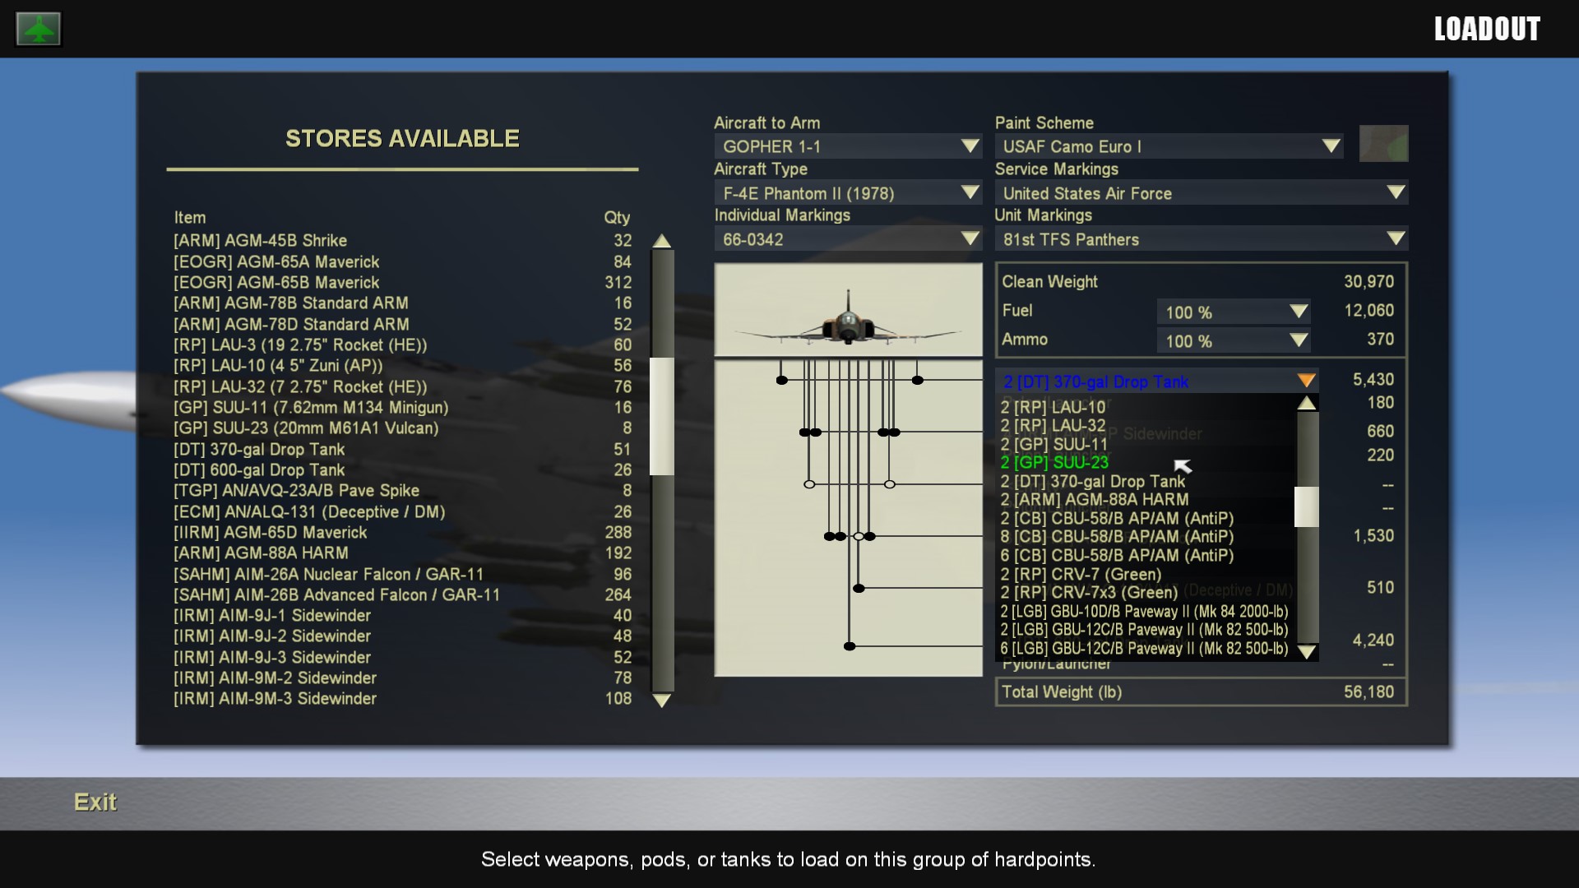
Task: Click the AGM-65A Maverick stores row
Action: [x=402, y=261]
